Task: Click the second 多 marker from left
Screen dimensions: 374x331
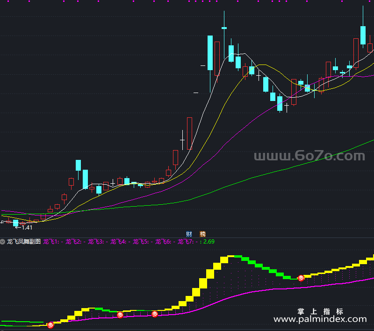Action: coord(120,315)
